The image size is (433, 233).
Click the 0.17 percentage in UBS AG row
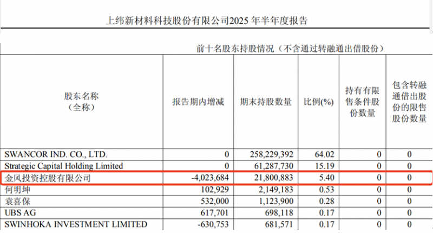pyautogui.click(x=327, y=213)
